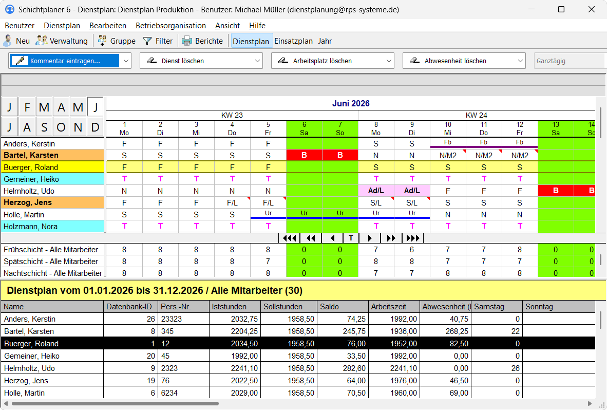
Task: Click the double right arrow navigation button
Action: [x=391, y=238]
